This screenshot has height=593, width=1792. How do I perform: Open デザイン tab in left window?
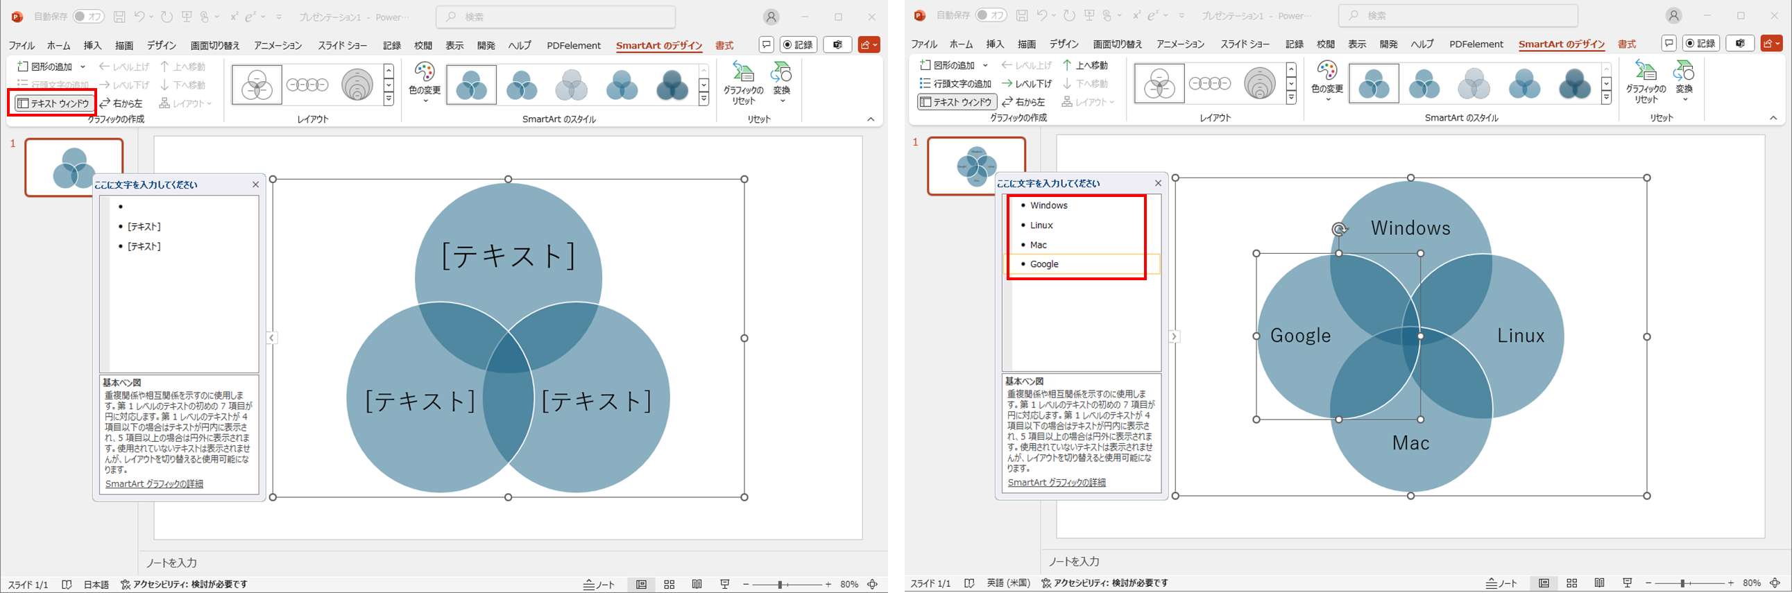162,45
